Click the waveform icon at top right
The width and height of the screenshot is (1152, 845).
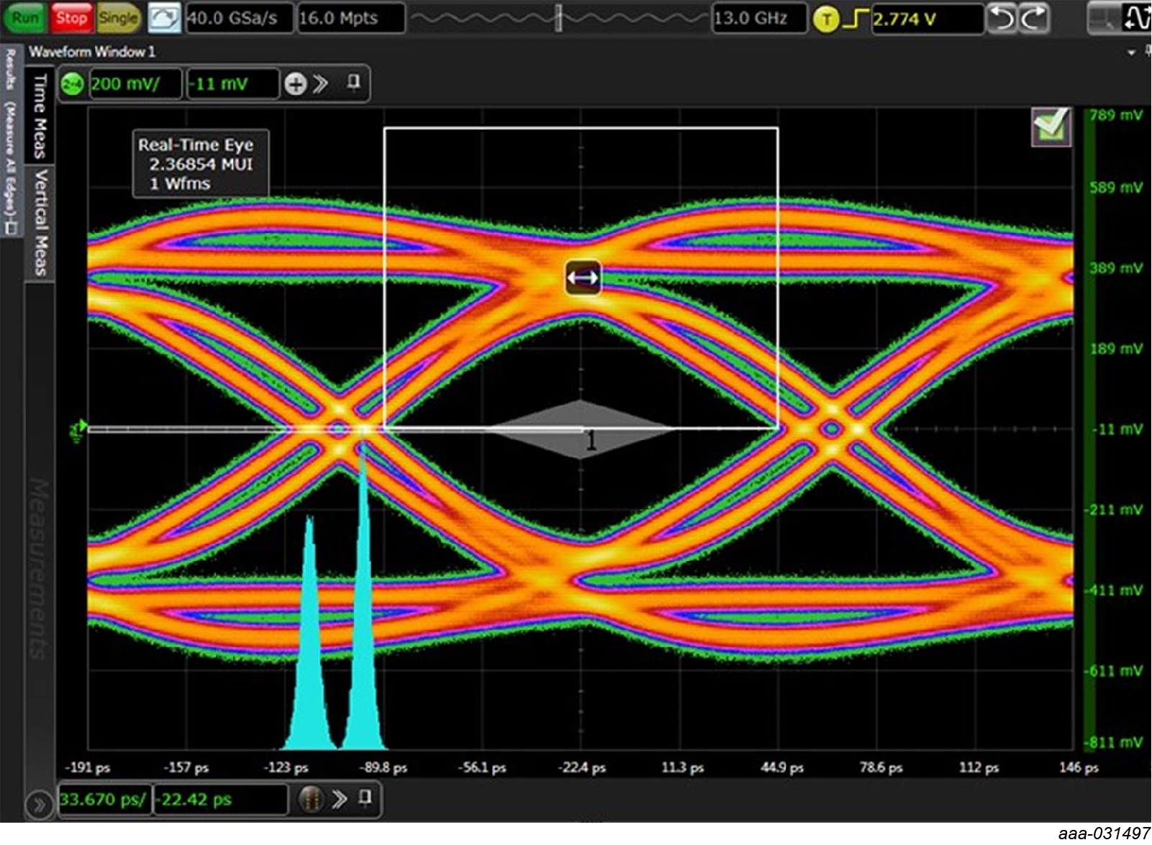pos(1136,19)
